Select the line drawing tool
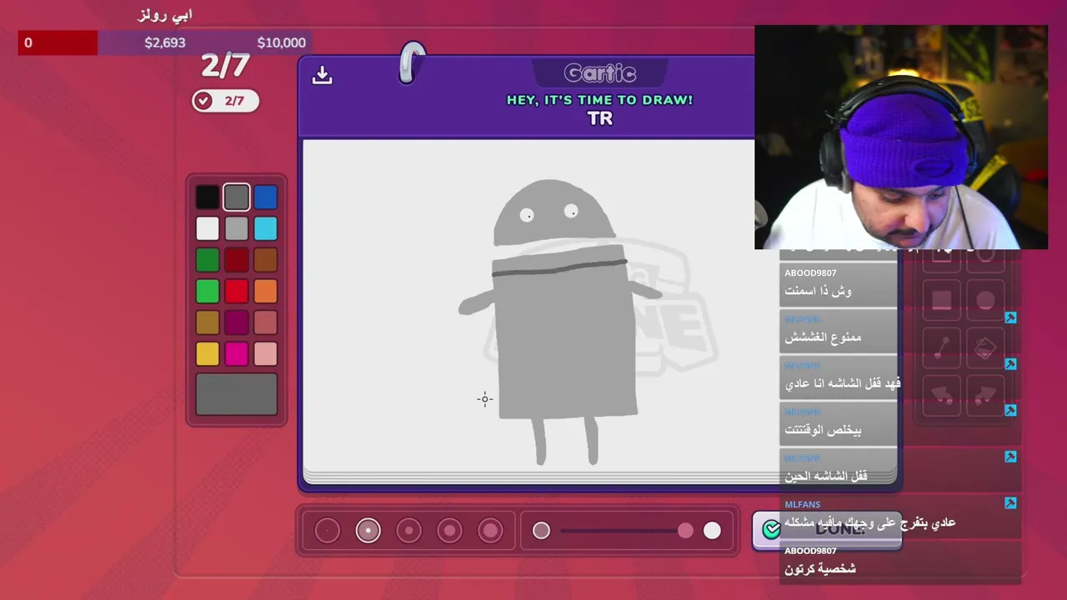1067x600 pixels. click(x=941, y=348)
